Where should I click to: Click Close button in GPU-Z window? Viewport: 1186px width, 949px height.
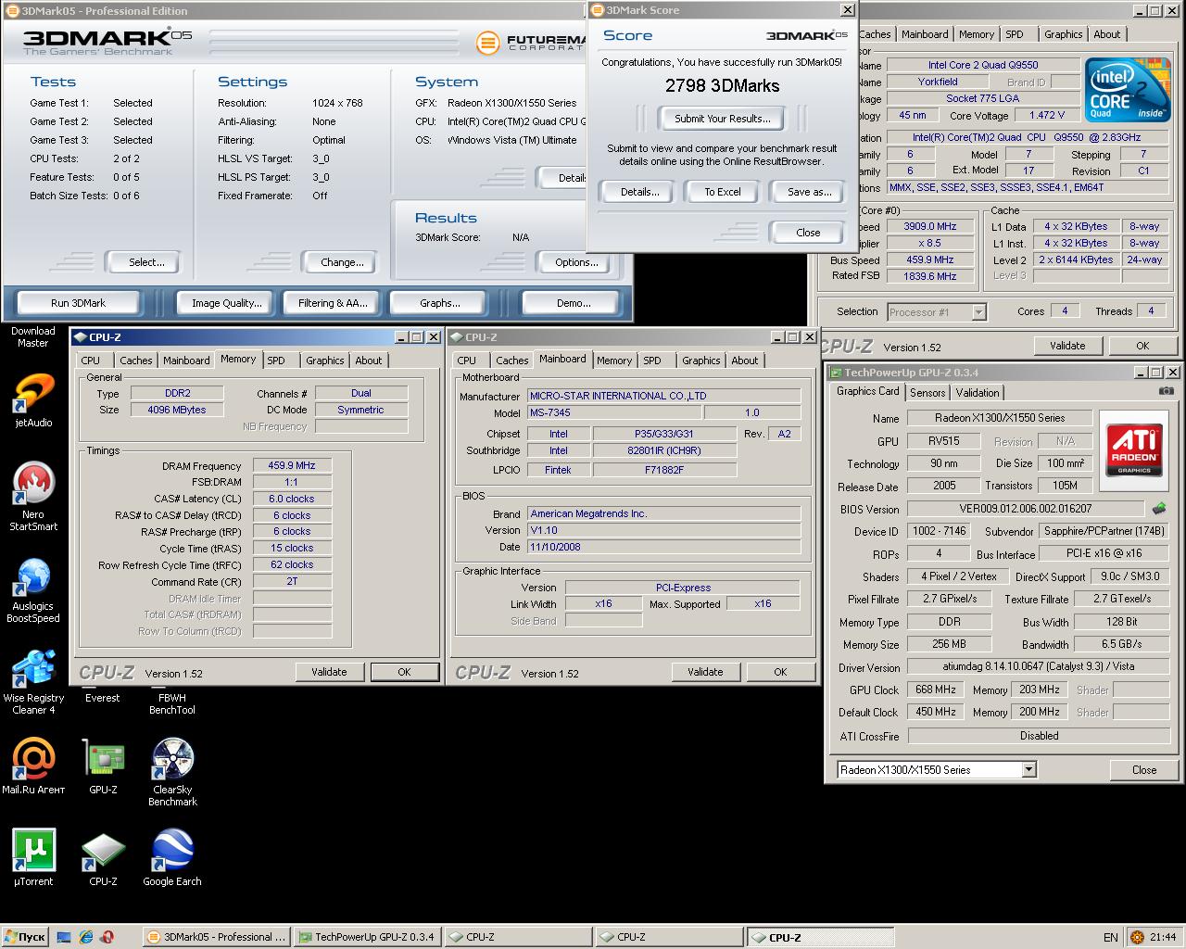[1144, 769]
